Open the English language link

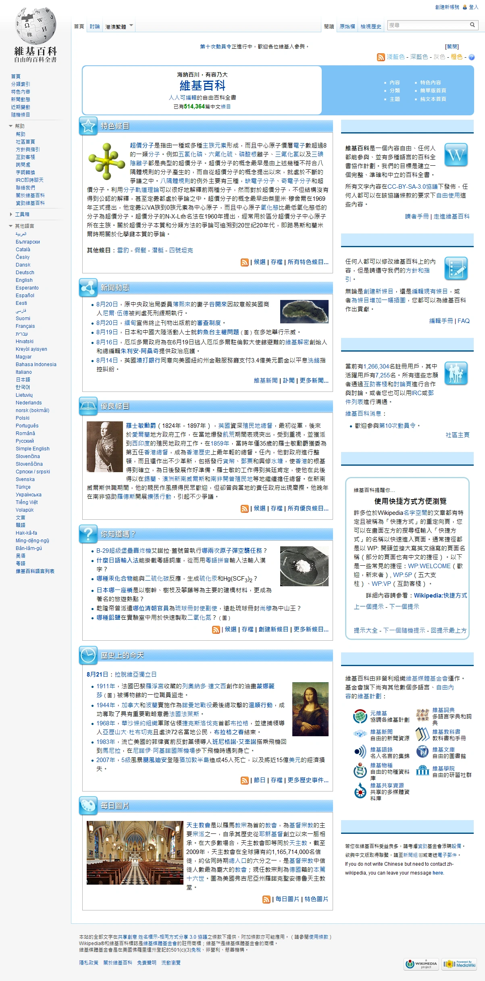[x=24, y=280]
